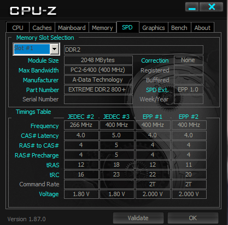Image resolution: width=228 pixels, height=225 pixels.
Task: Open the Slot #1 dropdown arrow
Action: click(x=55, y=49)
